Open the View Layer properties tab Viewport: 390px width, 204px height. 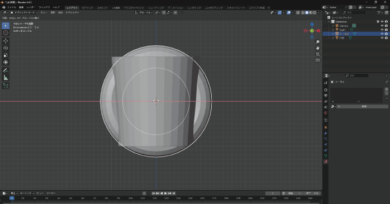point(326,101)
